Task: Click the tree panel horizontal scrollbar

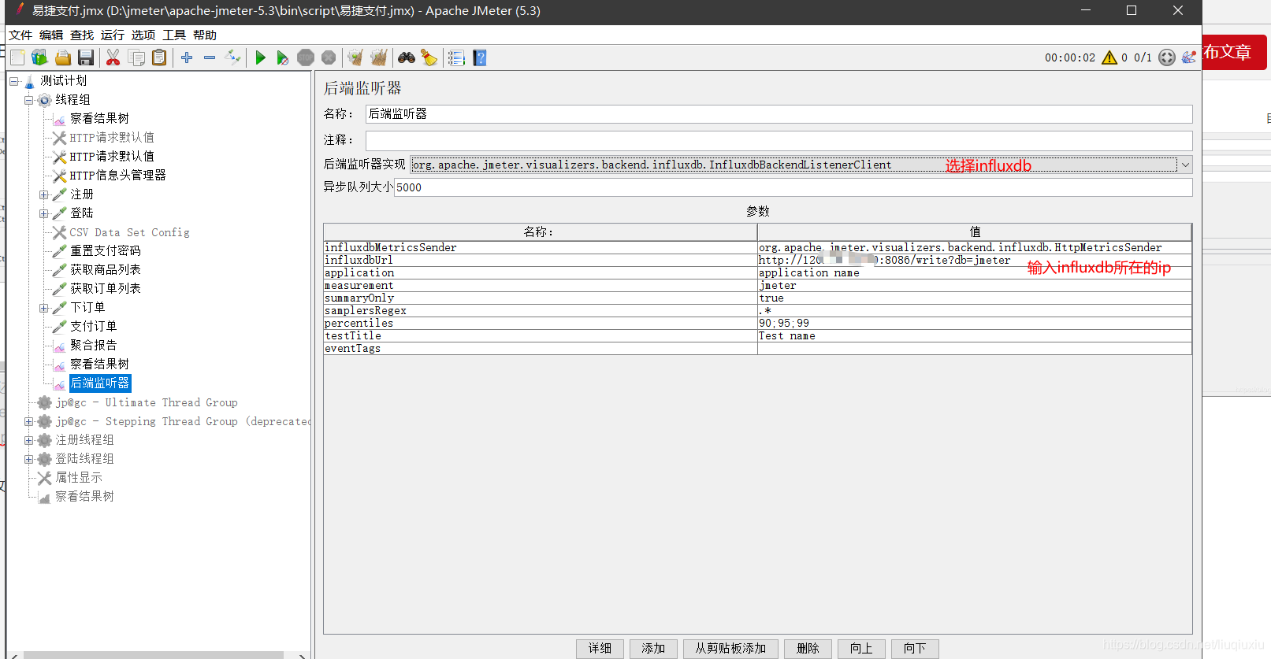Action: (x=154, y=654)
